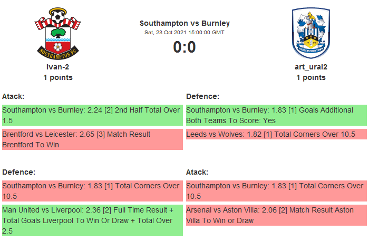
Task: Click the Atack heading above Arsenal bet
Action: click(197, 172)
